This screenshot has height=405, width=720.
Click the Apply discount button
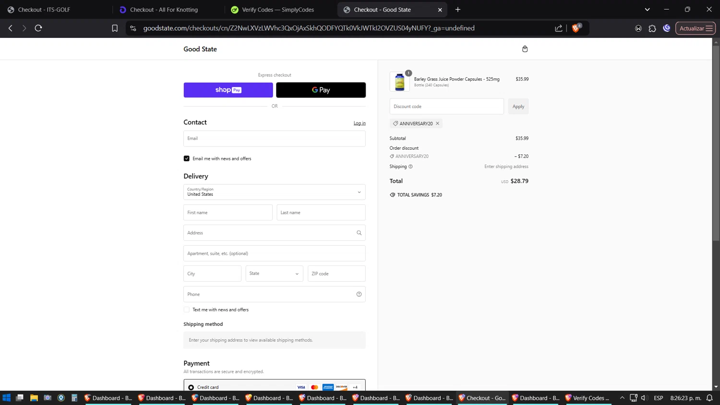pyautogui.click(x=518, y=107)
